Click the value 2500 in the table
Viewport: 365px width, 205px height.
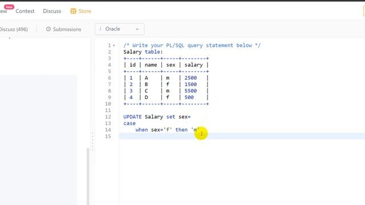(190, 78)
